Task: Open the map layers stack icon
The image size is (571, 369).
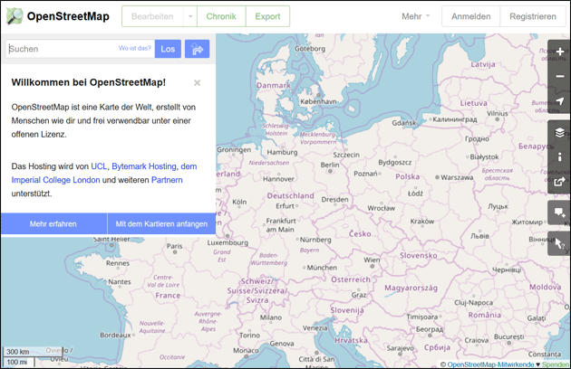Action: pyautogui.click(x=560, y=132)
